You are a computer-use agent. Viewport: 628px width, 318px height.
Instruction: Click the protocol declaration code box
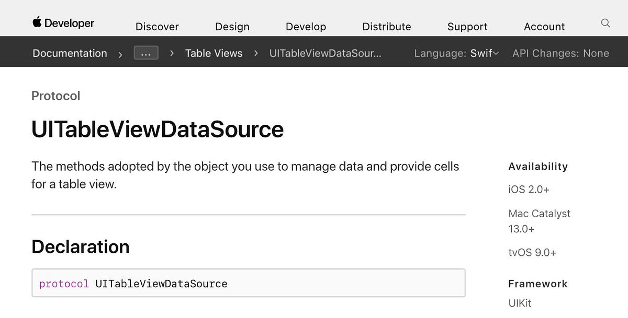(248, 284)
